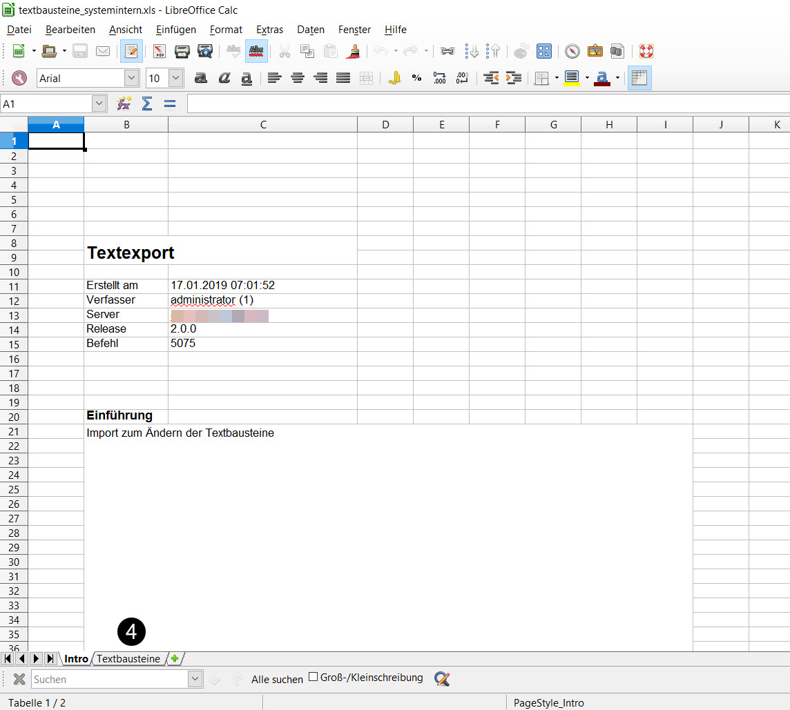Close the search bar with the X button
Image resolution: width=790 pixels, height=710 pixels.
[19, 679]
